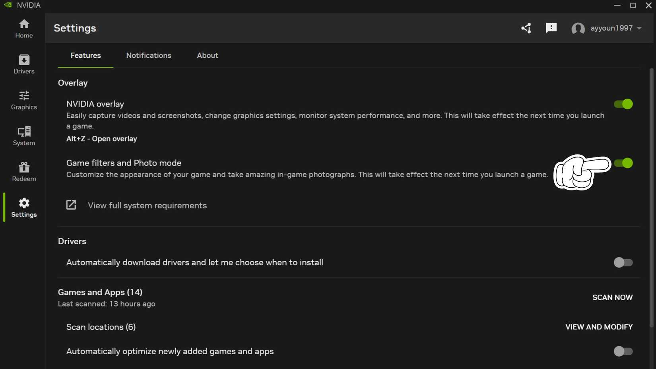This screenshot has width=656, height=369.
Task: Open the About tab
Action: point(207,56)
